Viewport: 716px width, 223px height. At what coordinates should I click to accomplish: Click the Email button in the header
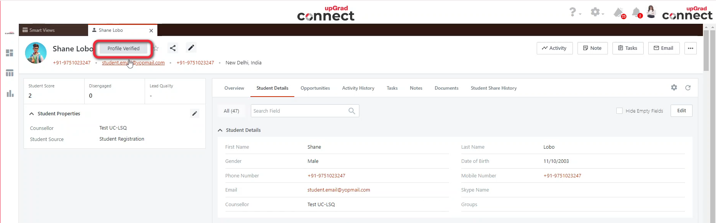[x=664, y=48]
